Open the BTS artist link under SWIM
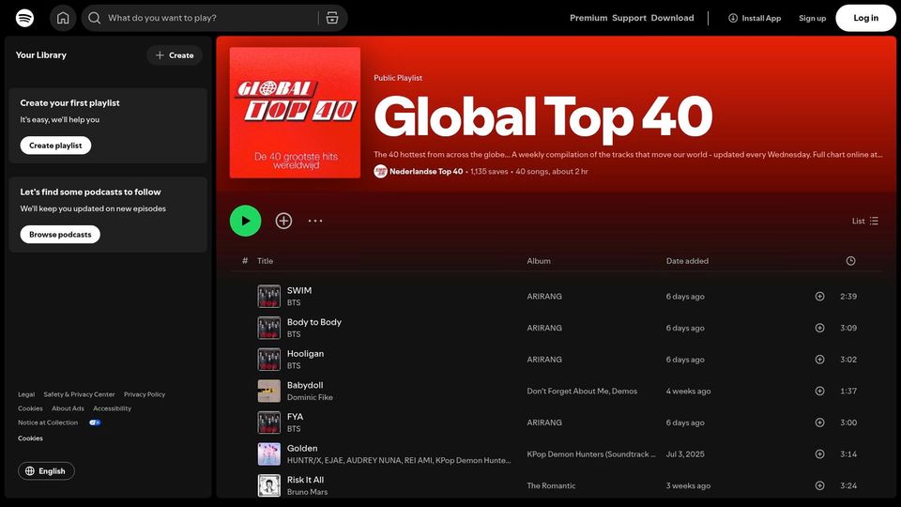Image resolution: width=901 pixels, height=507 pixels. pyautogui.click(x=294, y=302)
